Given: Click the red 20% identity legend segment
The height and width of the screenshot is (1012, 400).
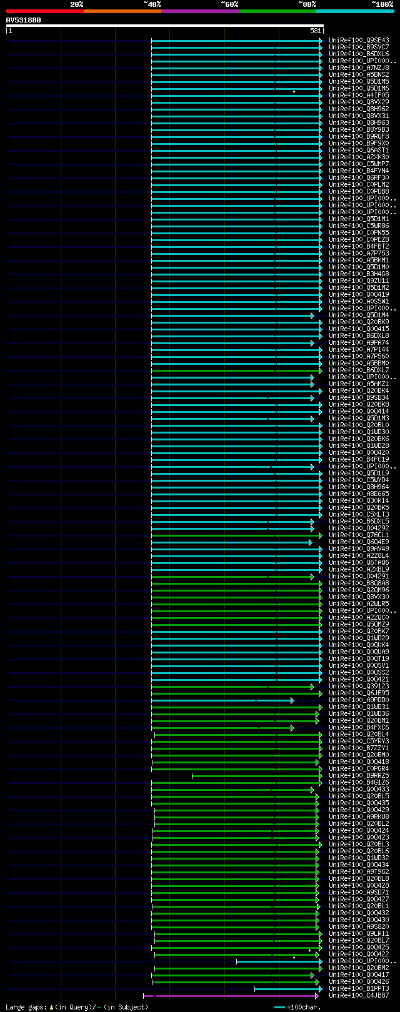Looking at the screenshot, I should 45,11.
